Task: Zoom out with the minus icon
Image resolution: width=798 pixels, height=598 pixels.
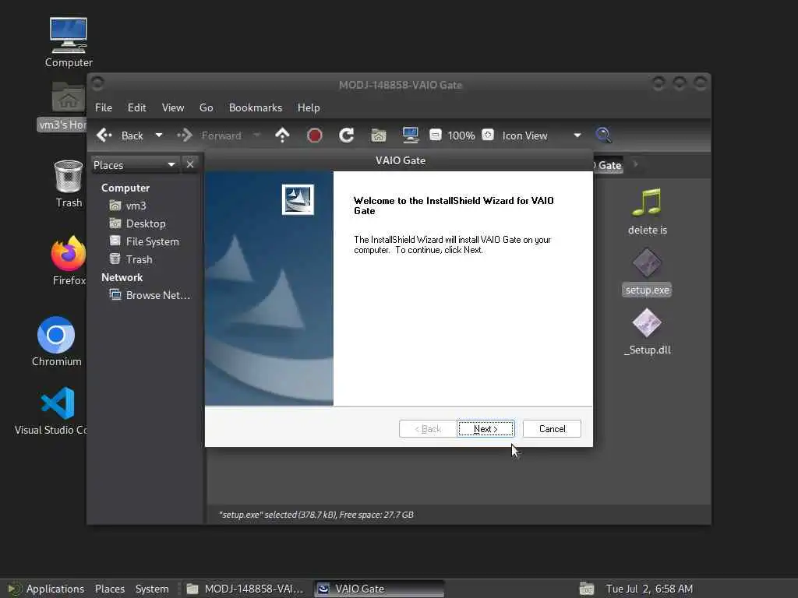Action: pyautogui.click(x=435, y=135)
